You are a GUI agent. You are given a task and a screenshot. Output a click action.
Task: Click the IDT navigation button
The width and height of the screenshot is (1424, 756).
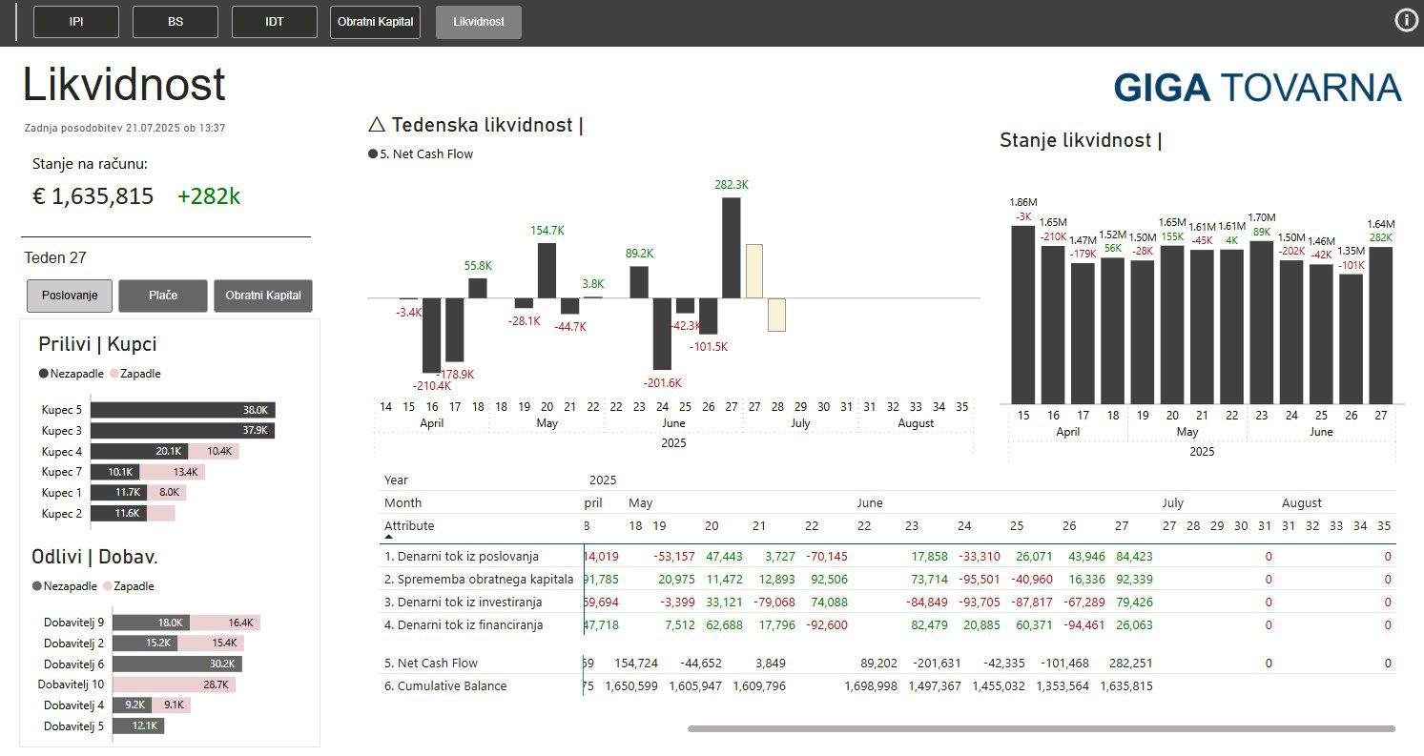[x=274, y=21]
